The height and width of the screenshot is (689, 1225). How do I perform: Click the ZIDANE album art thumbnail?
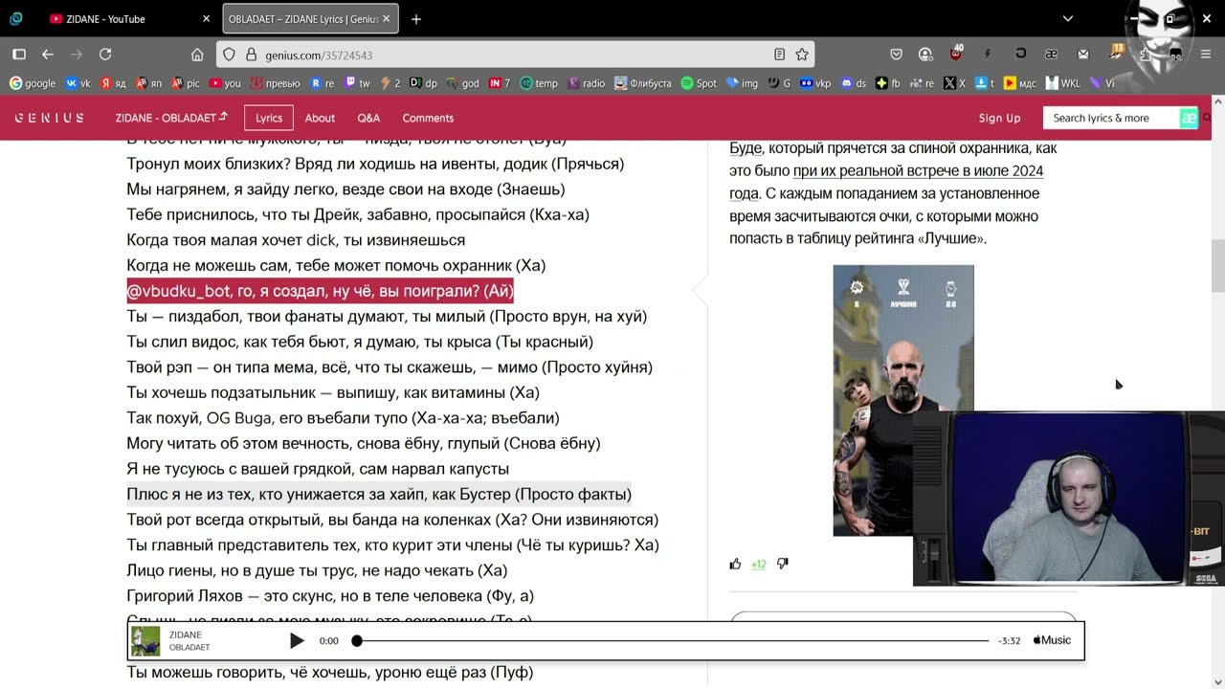tap(145, 641)
